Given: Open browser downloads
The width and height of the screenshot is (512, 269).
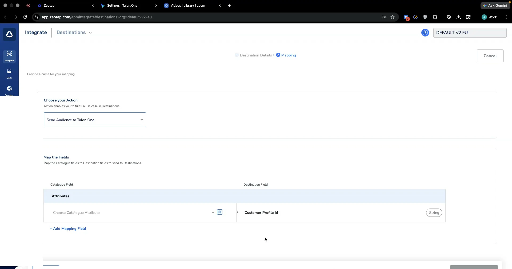Looking at the screenshot, I should [459, 17].
